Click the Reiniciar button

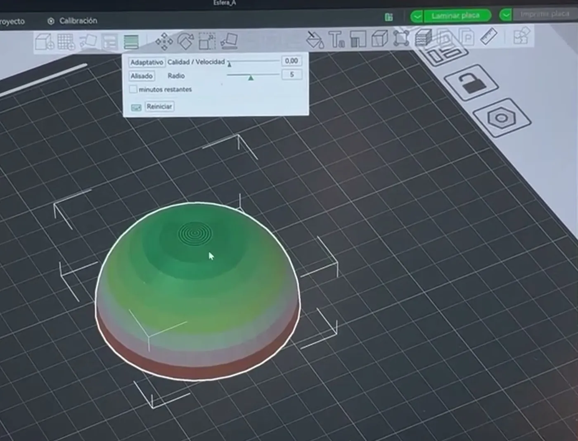pyautogui.click(x=159, y=107)
